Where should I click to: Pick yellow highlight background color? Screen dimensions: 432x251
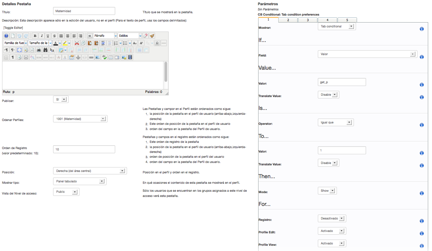[x=65, y=43]
